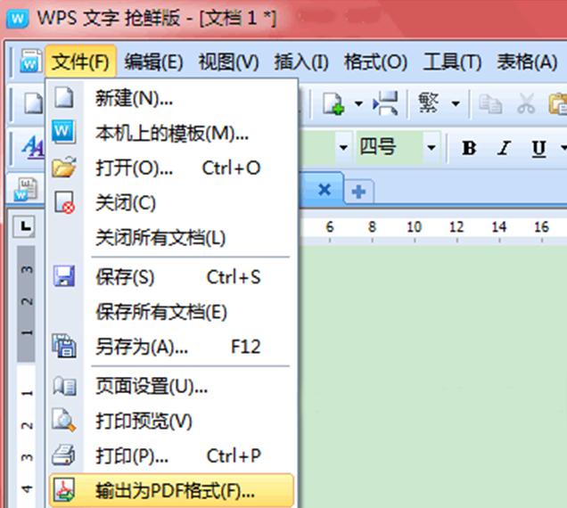Click the toolbar new blank page icon

(33, 103)
